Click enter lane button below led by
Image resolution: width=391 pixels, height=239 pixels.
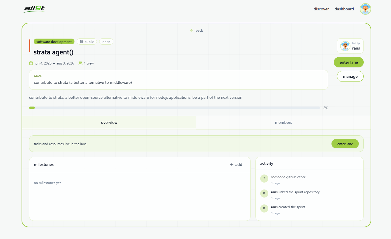pos(348,62)
